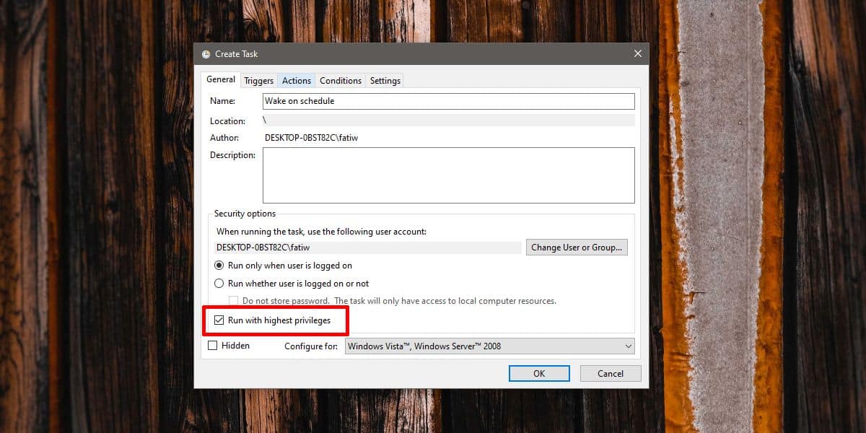
Task: Click the Author value text
Action: click(311, 137)
